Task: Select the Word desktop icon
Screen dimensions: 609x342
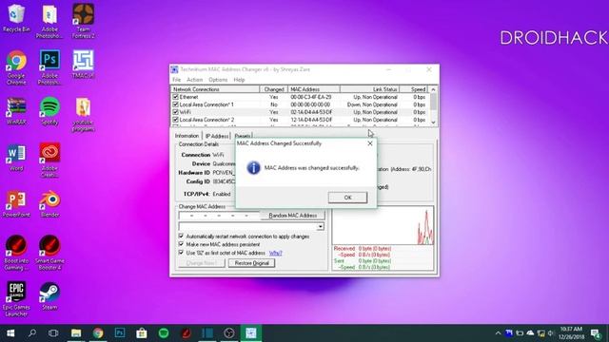Action: (x=16, y=158)
